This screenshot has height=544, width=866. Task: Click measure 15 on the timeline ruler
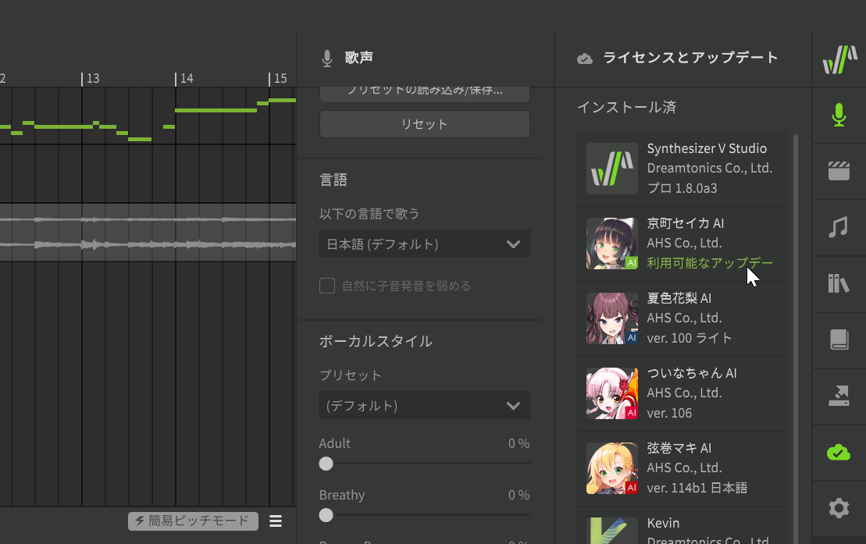[x=279, y=78]
